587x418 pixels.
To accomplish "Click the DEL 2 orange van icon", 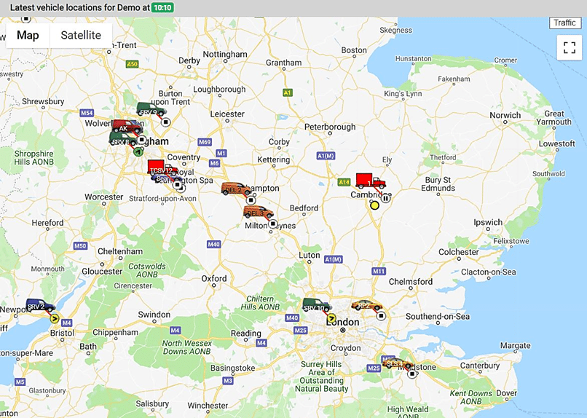I will pyautogui.click(x=236, y=189).
